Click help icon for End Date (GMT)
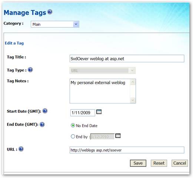Viewport: 193px width, 178px height. 42,124
